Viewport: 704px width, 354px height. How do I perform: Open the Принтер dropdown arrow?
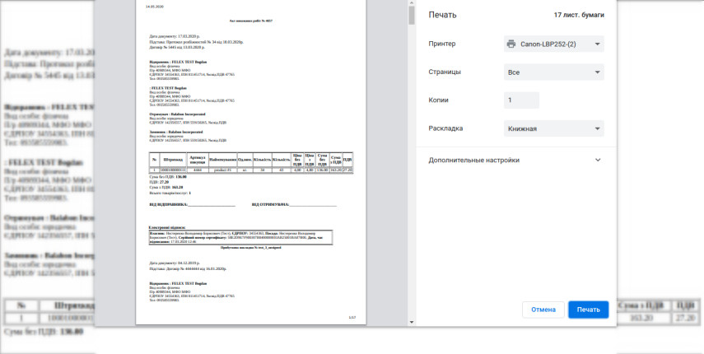(597, 44)
